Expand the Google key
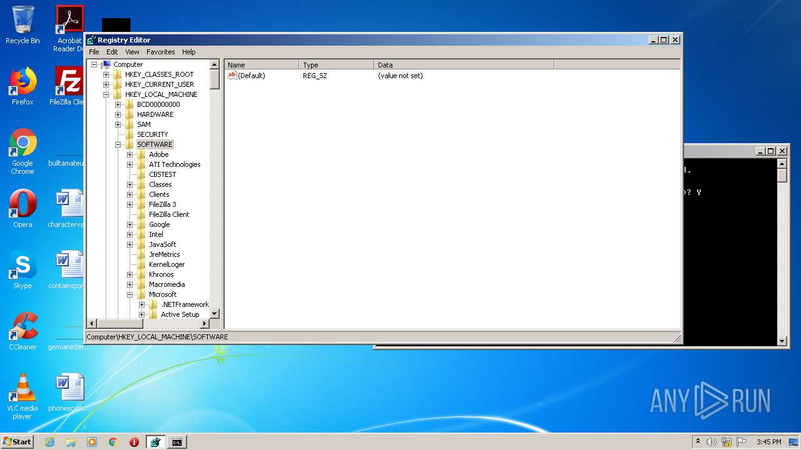Viewport: 801px width, 450px height. (x=130, y=224)
